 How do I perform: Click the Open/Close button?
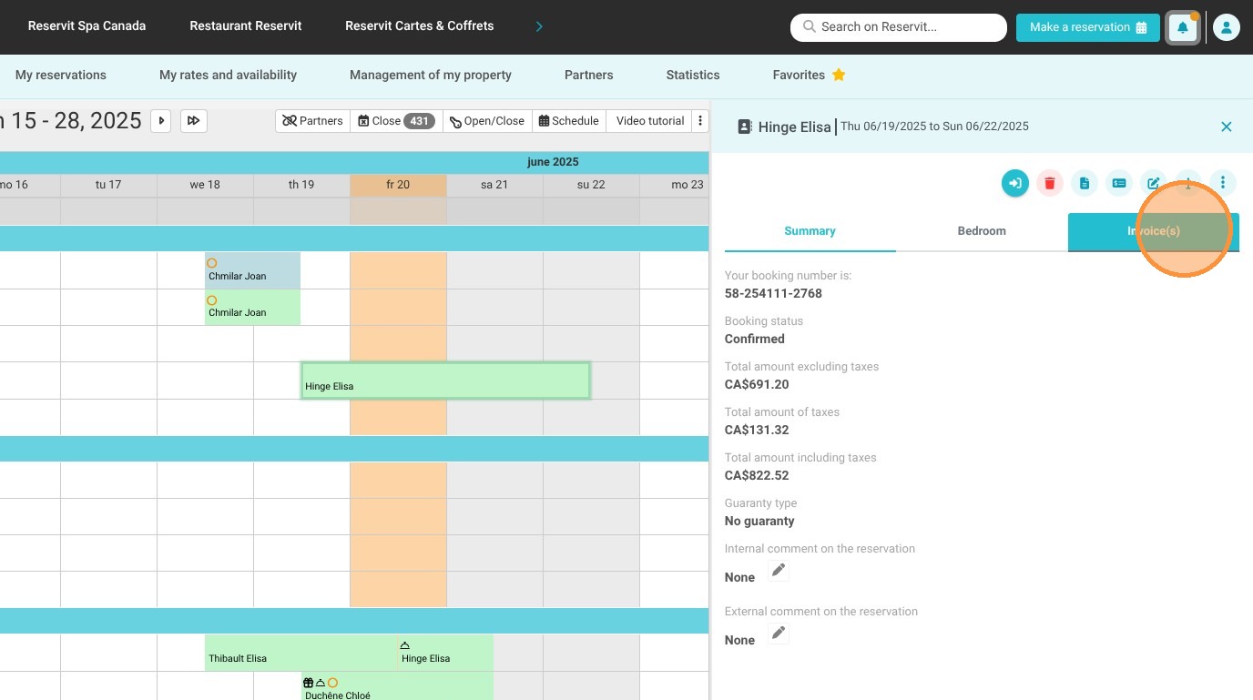pos(487,121)
